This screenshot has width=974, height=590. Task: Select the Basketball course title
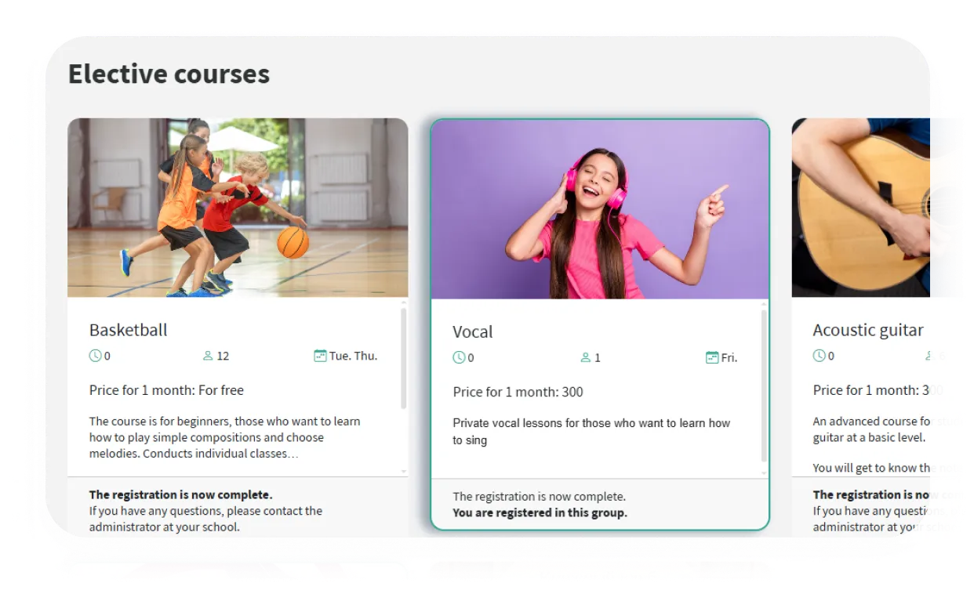129,330
